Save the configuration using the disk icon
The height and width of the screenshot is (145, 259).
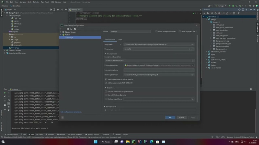coord(71,29)
